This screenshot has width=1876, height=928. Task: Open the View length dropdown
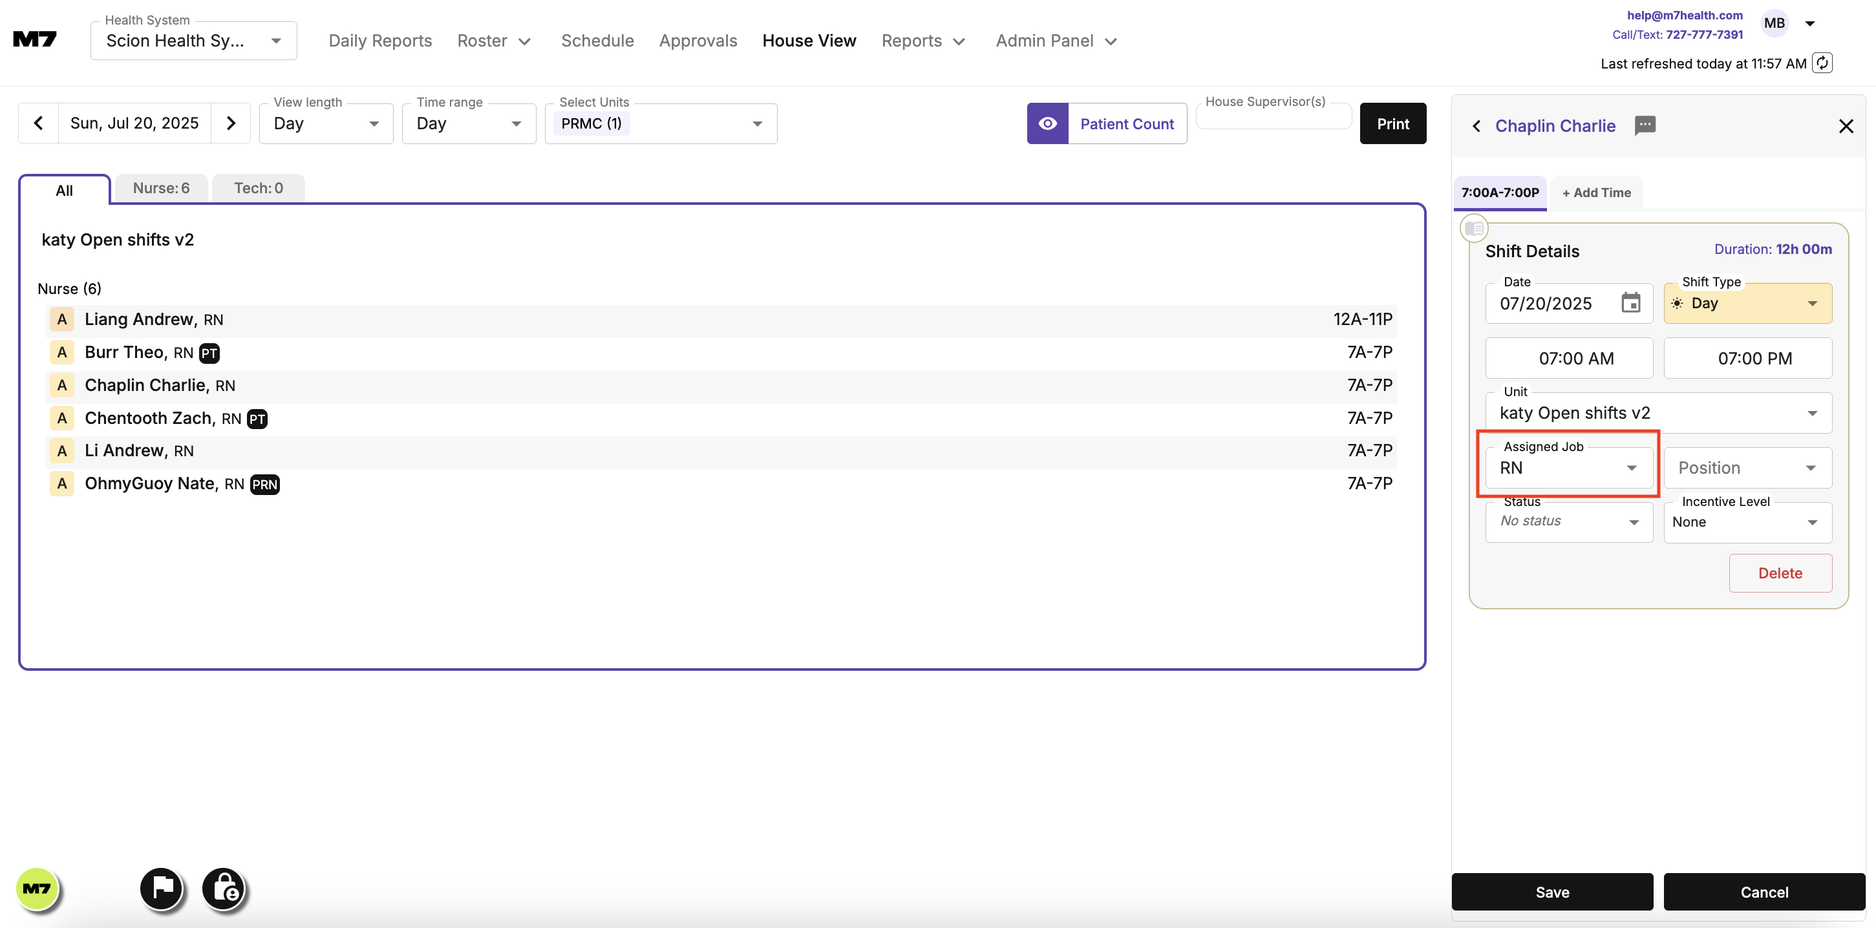(326, 123)
